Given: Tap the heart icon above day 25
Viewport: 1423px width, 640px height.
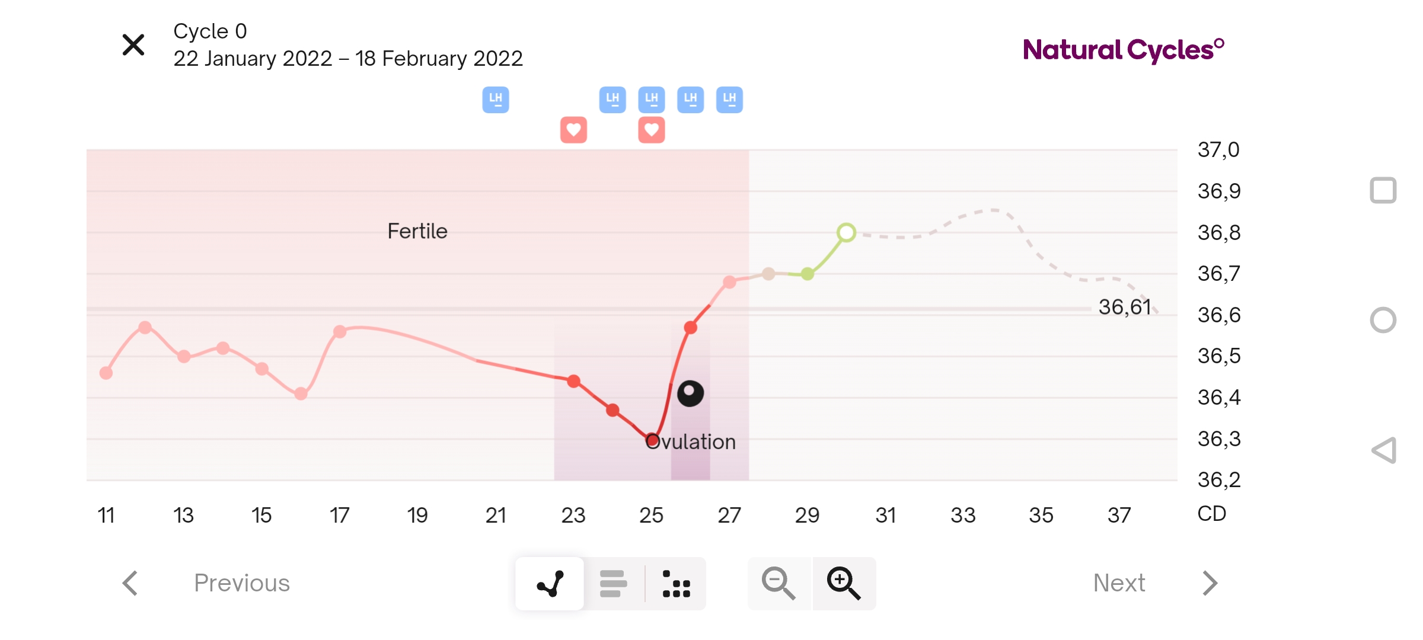Looking at the screenshot, I should 652,130.
